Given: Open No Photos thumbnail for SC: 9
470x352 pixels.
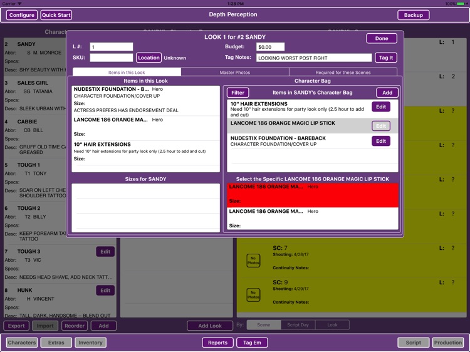Looking at the screenshot, I should pyautogui.click(x=253, y=295).
